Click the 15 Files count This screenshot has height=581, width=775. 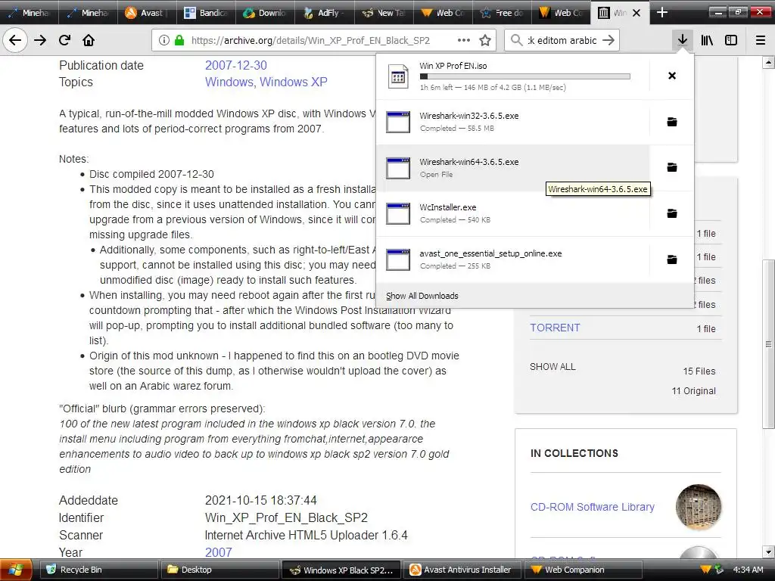click(699, 371)
